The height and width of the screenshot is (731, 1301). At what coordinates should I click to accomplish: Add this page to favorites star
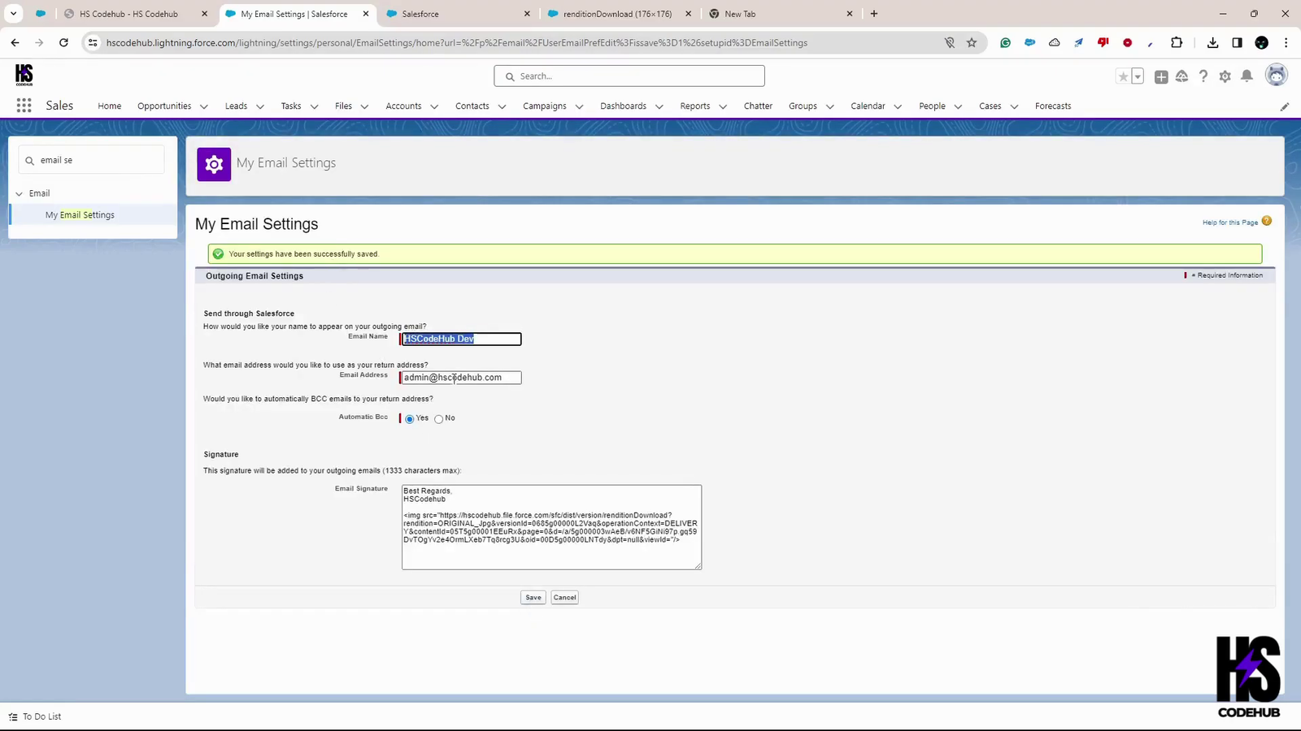point(1123,76)
